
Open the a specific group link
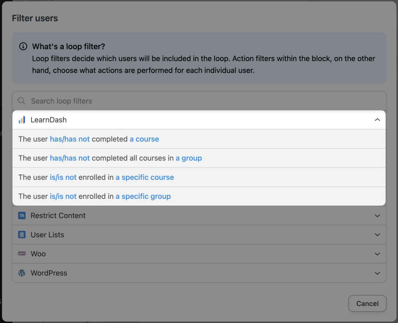pos(143,196)
